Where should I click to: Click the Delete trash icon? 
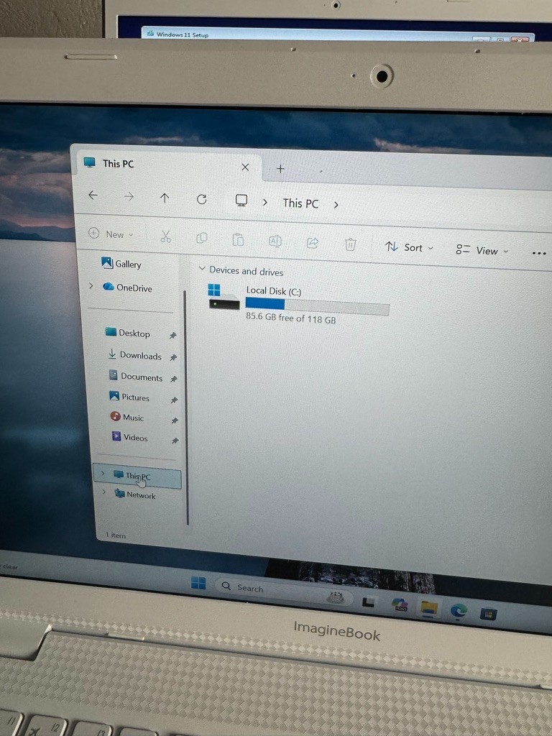[x=351, y=244]
